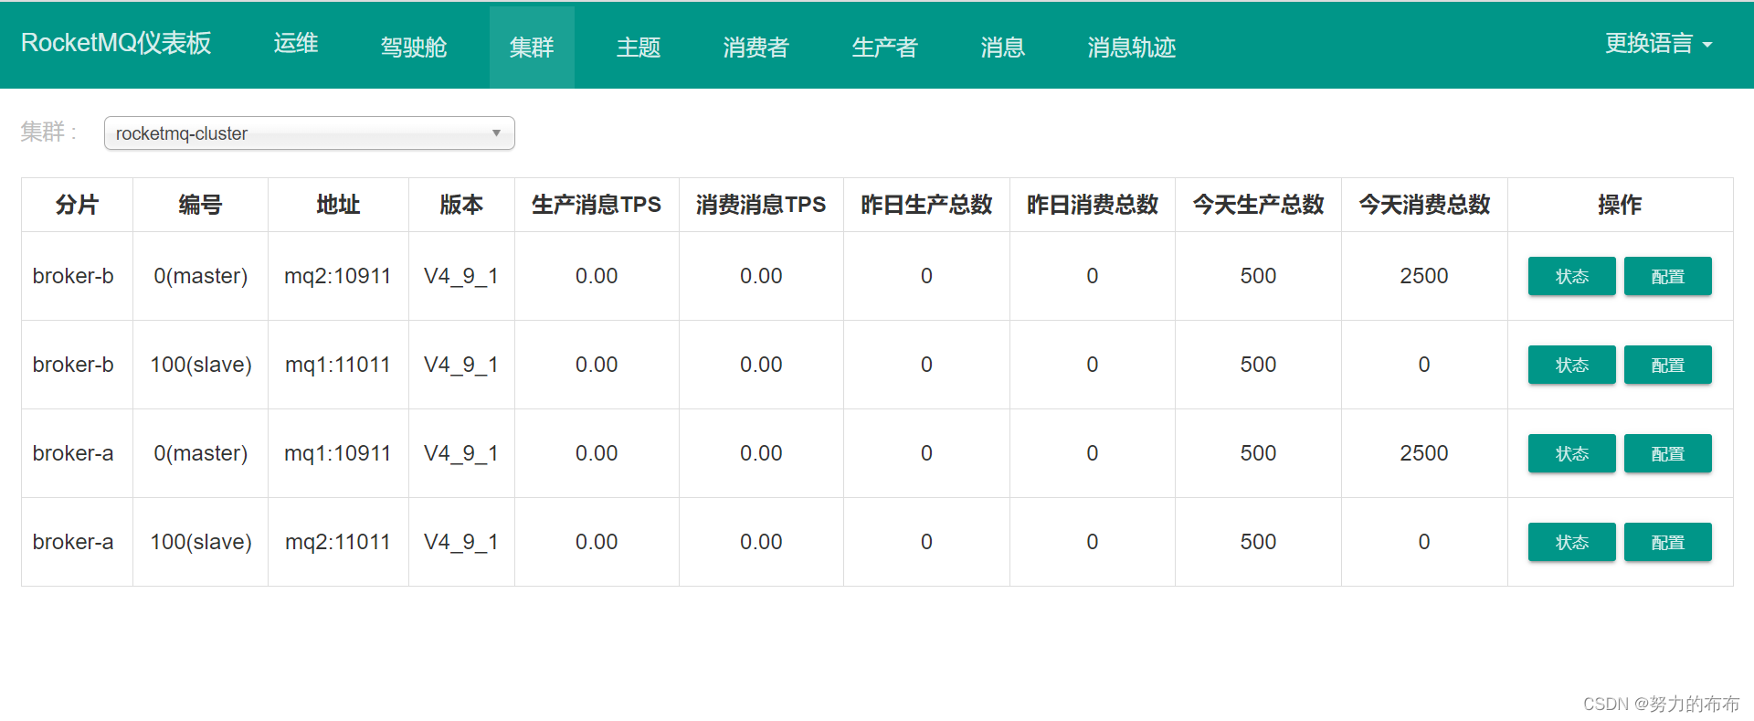Click the 编号 column header
1754x721 pixels.
point(200,205)
